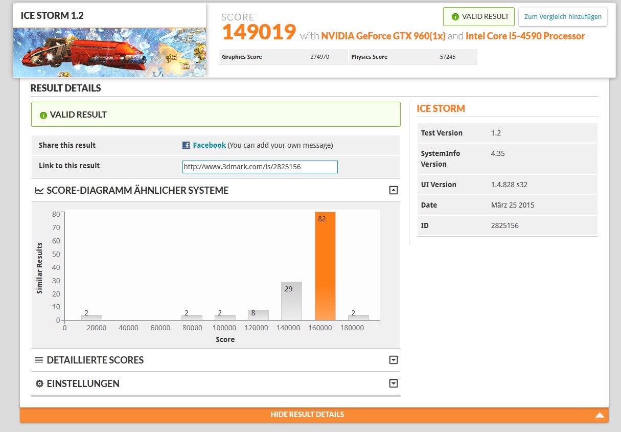Click the orange bar labeled 82

(x=325, y=266)
